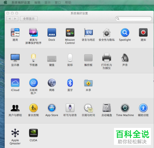
Task: Open the 系统偏好设置 menu
Action: [21, 2]
